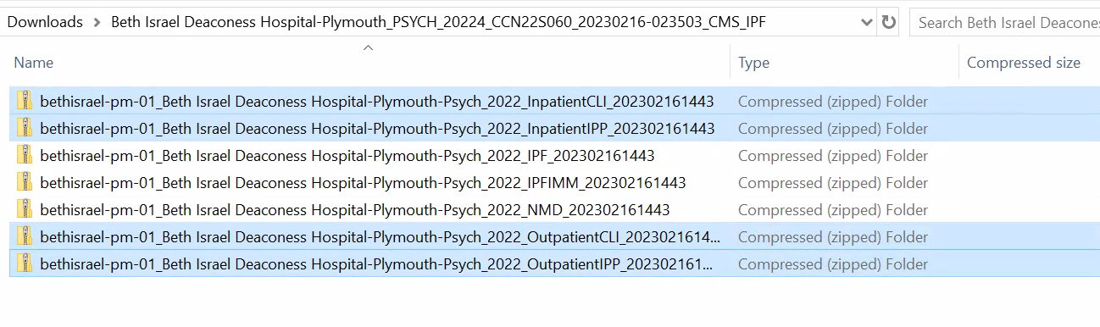Click zip icon of IPFIMM file

pyautogui.click(x=24, y=183)
